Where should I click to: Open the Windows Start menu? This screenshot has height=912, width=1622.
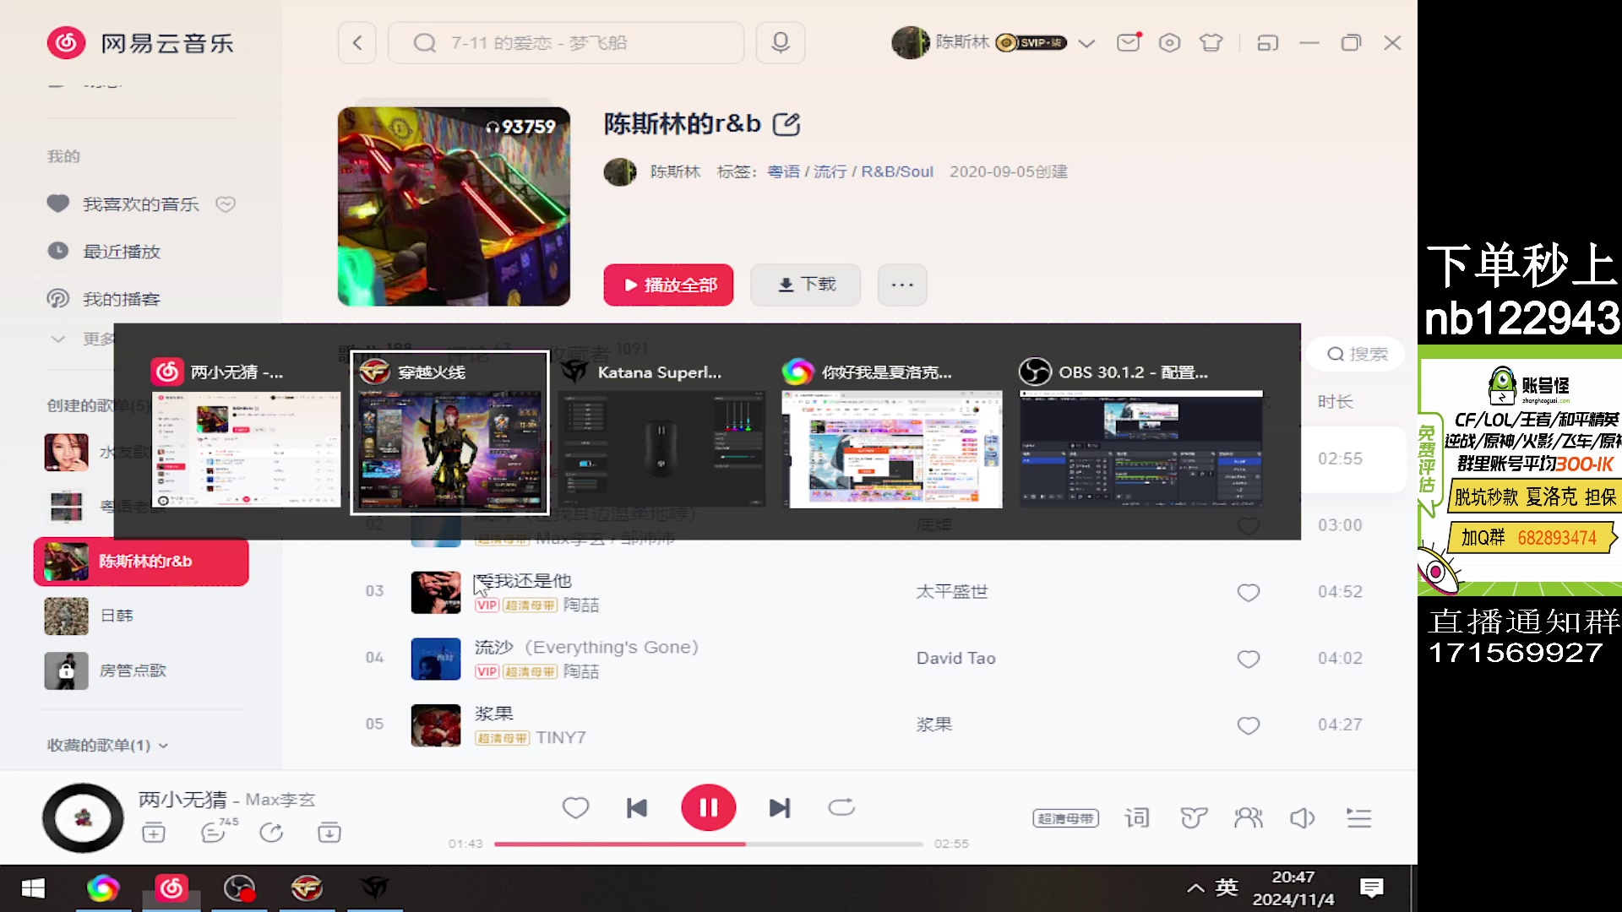pos(33,888)
